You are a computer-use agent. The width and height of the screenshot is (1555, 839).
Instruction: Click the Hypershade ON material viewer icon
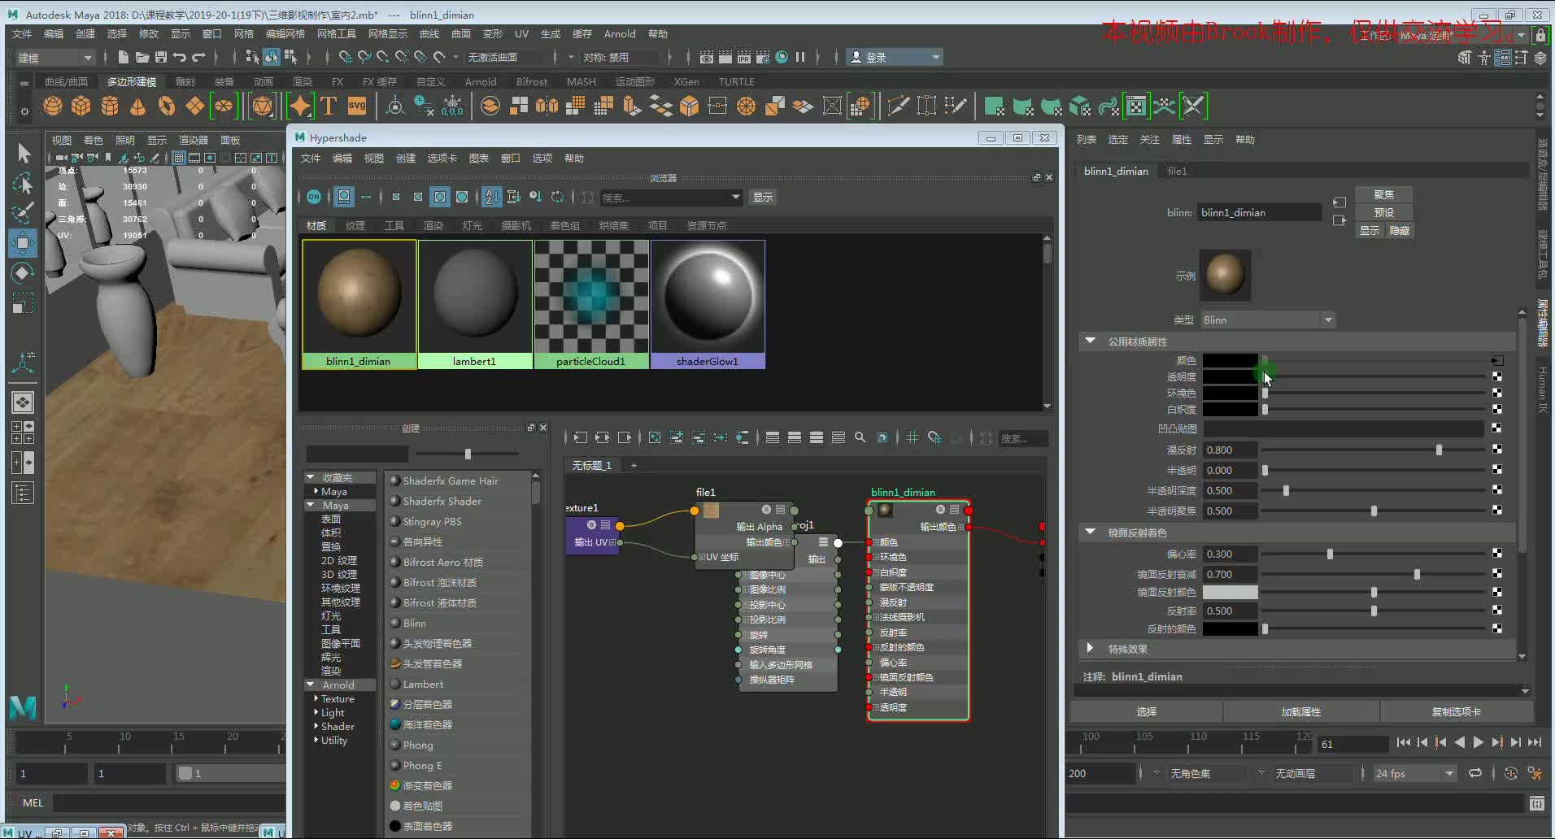314,197
